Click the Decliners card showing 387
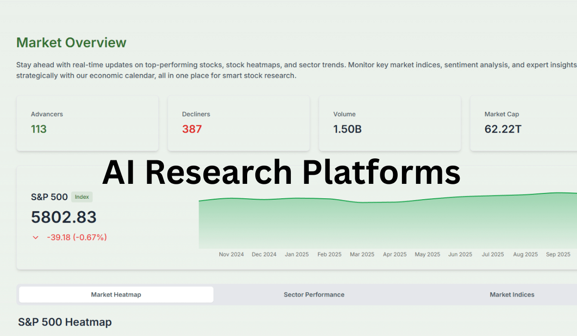 tap(238, 123)
